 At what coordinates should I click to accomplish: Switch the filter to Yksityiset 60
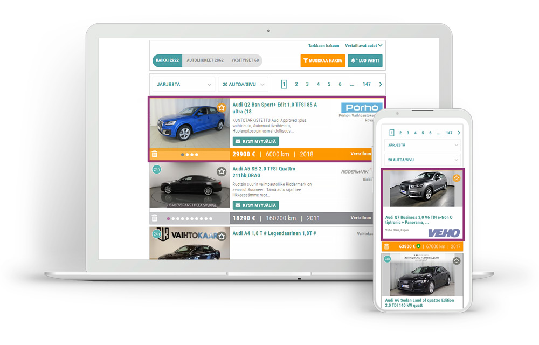pyautogui.click(x=245, y=60)
